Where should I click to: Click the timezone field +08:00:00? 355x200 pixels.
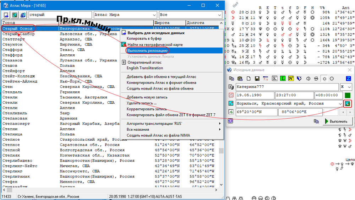point(328,95)
